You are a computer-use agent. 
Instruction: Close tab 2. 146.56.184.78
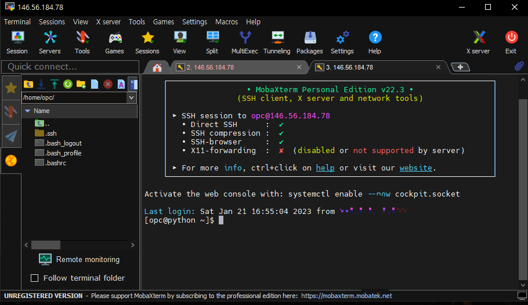(299, 67)
